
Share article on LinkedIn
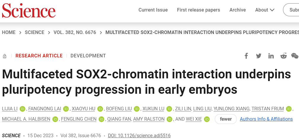pos(271,56)
